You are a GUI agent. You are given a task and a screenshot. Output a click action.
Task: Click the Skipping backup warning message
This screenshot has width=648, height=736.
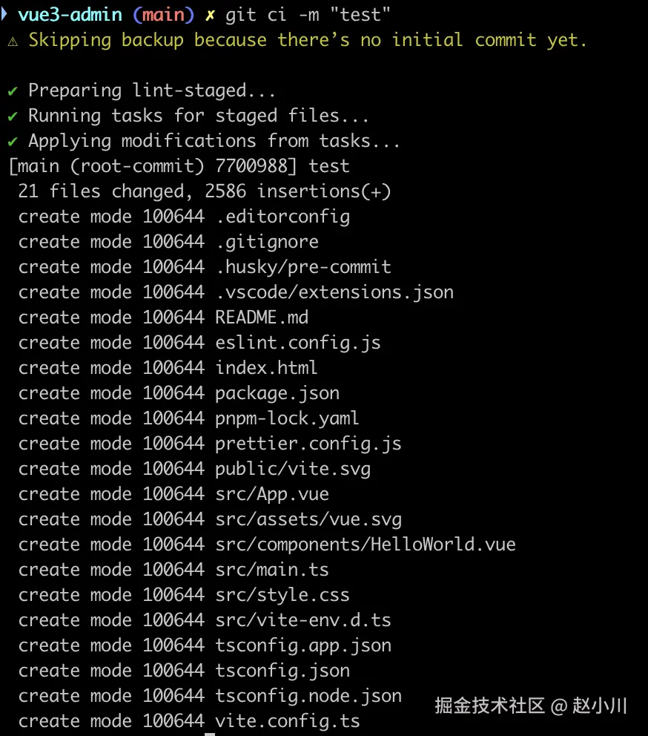click(x=308, y=40)
